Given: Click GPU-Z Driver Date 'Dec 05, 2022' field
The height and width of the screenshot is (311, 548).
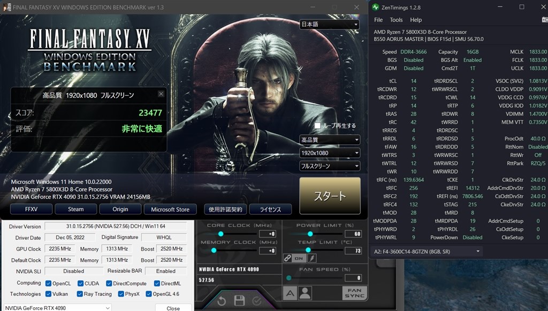Looking at the screenshot, I should click(70, 237).
